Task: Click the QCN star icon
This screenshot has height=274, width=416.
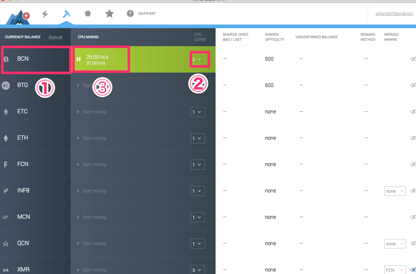Action: coord(6,243)
